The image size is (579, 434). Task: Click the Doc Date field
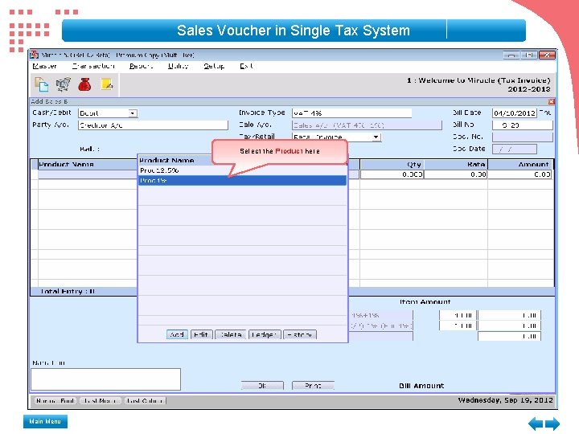click(515, 149)
